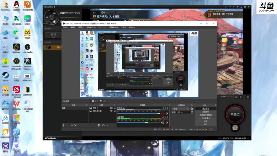Toggle visibility eye of 显示器采集 source

point(111,111)
